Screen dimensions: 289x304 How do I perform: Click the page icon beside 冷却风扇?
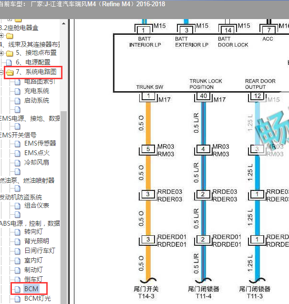click(x=18, y=162)
